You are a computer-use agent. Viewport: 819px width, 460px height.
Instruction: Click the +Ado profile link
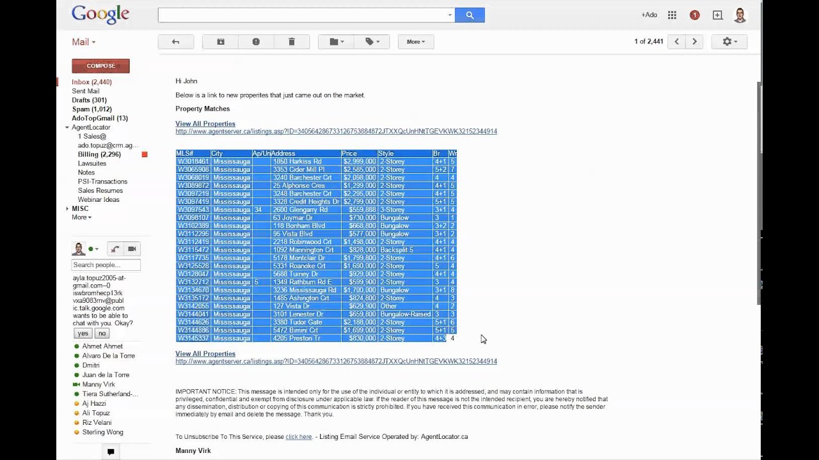point(649,15)
